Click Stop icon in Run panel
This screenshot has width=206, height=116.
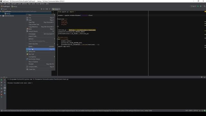[x=1, y=82]
